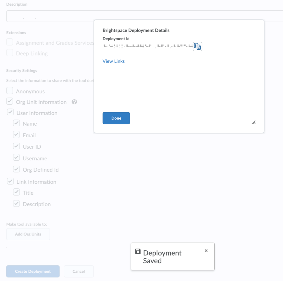Click Done in Deployment Details dialog

(116, 118)
